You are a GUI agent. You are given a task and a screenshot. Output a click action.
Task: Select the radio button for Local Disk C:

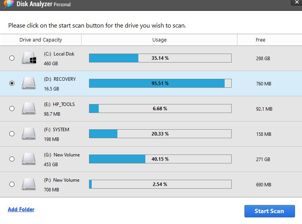point(12,58)
